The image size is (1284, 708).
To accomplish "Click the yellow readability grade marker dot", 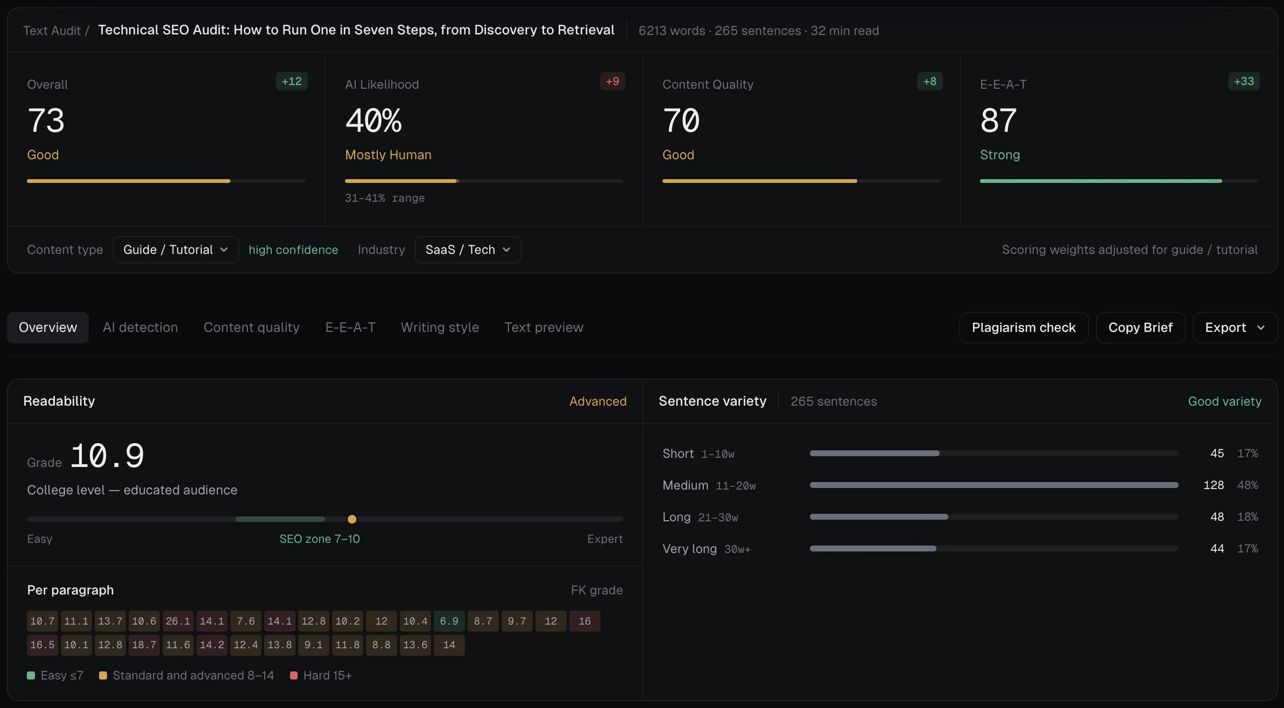I will (x=352, y=519).
